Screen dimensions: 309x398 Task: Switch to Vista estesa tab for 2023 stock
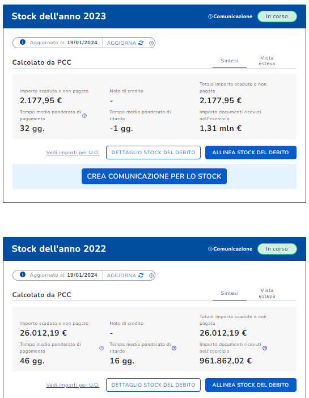point(267,61)
